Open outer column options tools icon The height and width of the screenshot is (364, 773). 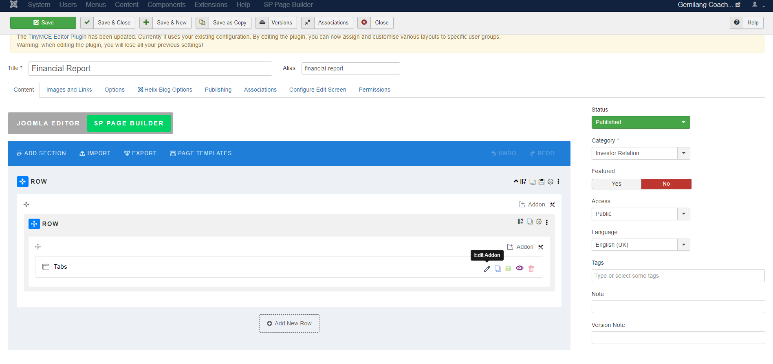coord(552,204)
